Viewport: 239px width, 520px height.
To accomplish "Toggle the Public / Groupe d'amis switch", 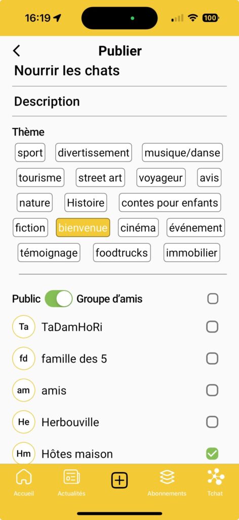I will coord(59,299).
